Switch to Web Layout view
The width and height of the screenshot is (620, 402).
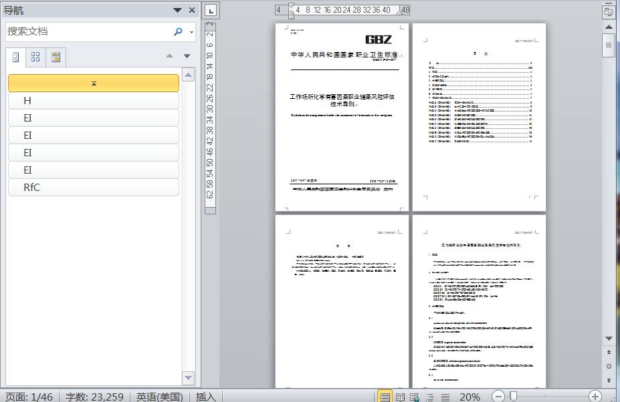(x=415, y=397)
